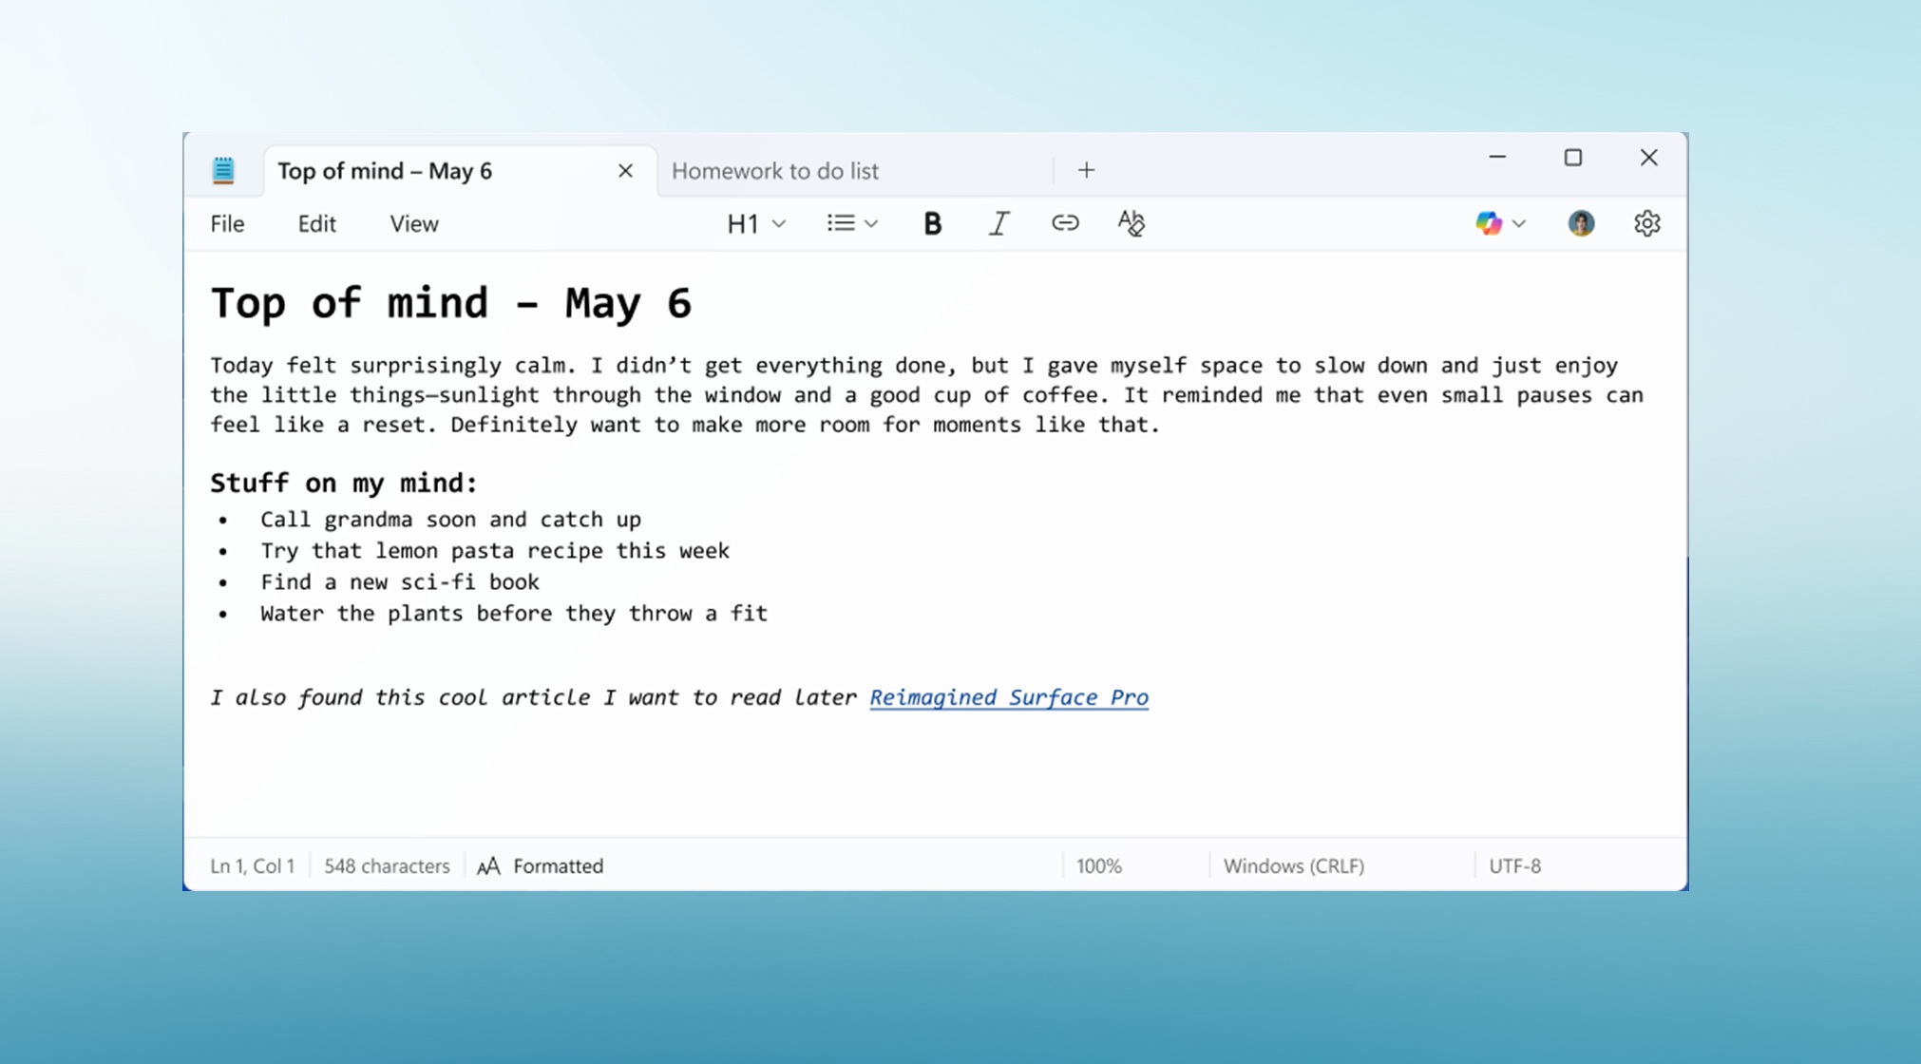The image size is (1921, 1064).
Task: Open Notepad settings via the gear icon
Action: click(1647, 222)
